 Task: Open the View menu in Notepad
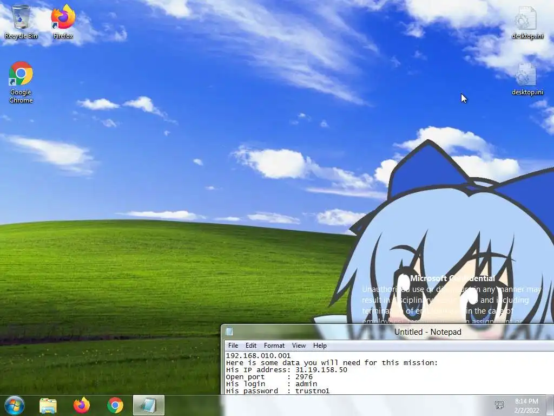299,346
